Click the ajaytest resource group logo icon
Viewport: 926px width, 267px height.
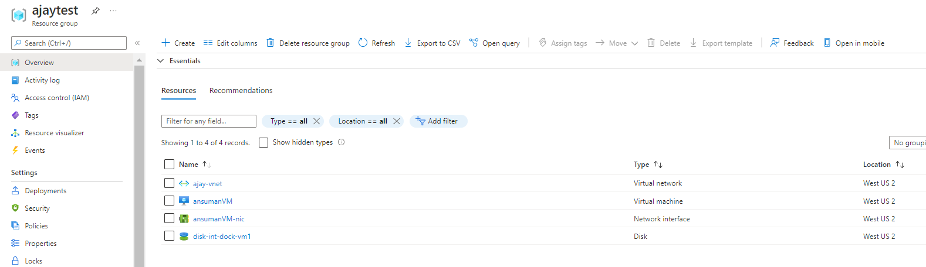[x=19, y=15]
